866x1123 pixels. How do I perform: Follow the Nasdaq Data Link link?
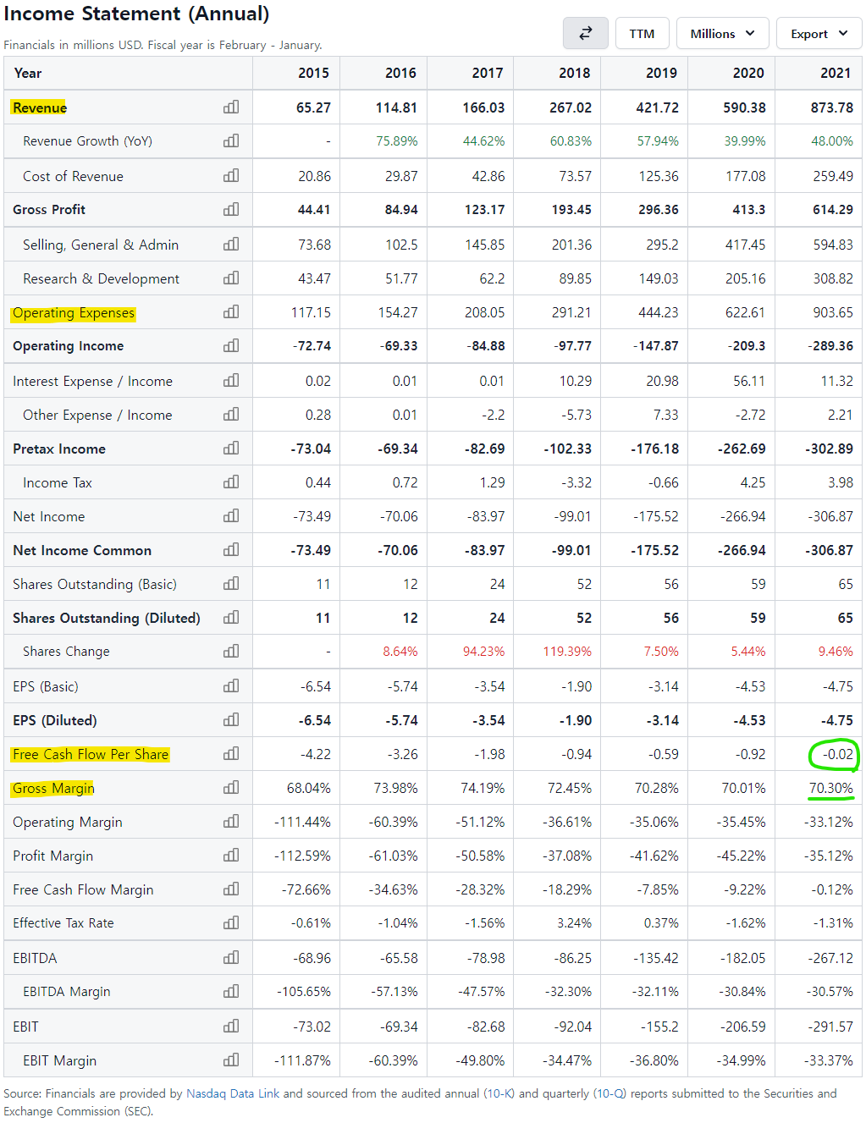click(x=233, y=1093)
